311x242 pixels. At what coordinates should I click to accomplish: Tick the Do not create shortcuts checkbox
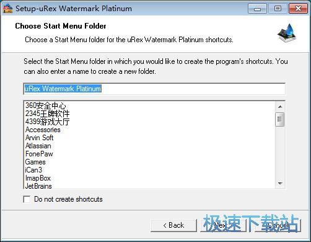(x=27, y=199)
